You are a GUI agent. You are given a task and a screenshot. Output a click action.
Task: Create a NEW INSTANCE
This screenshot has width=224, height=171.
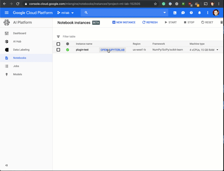(124, 22)
